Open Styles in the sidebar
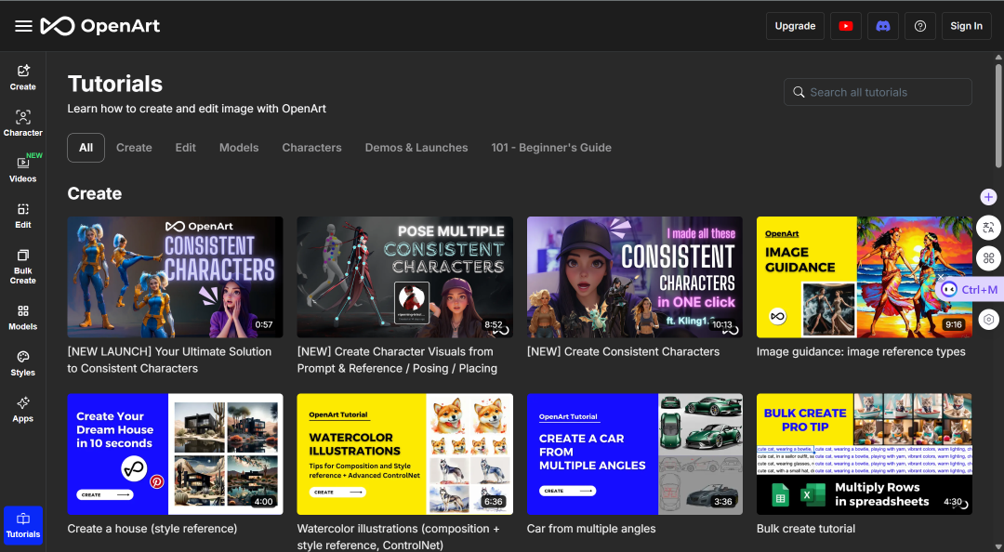This screenshot has width=1004, height=552. point(23,363)
